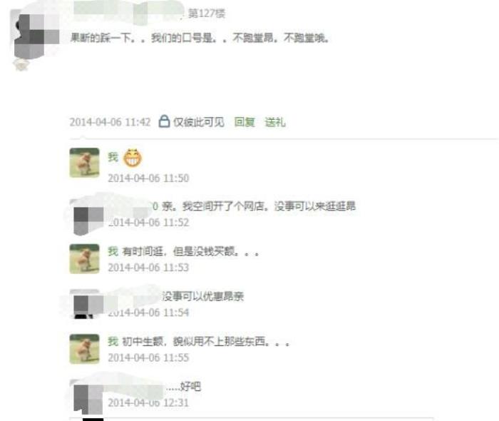Viewport: 499px width, 421px height.
Task: Click the blurred username at post top
Action: (128, 11)
